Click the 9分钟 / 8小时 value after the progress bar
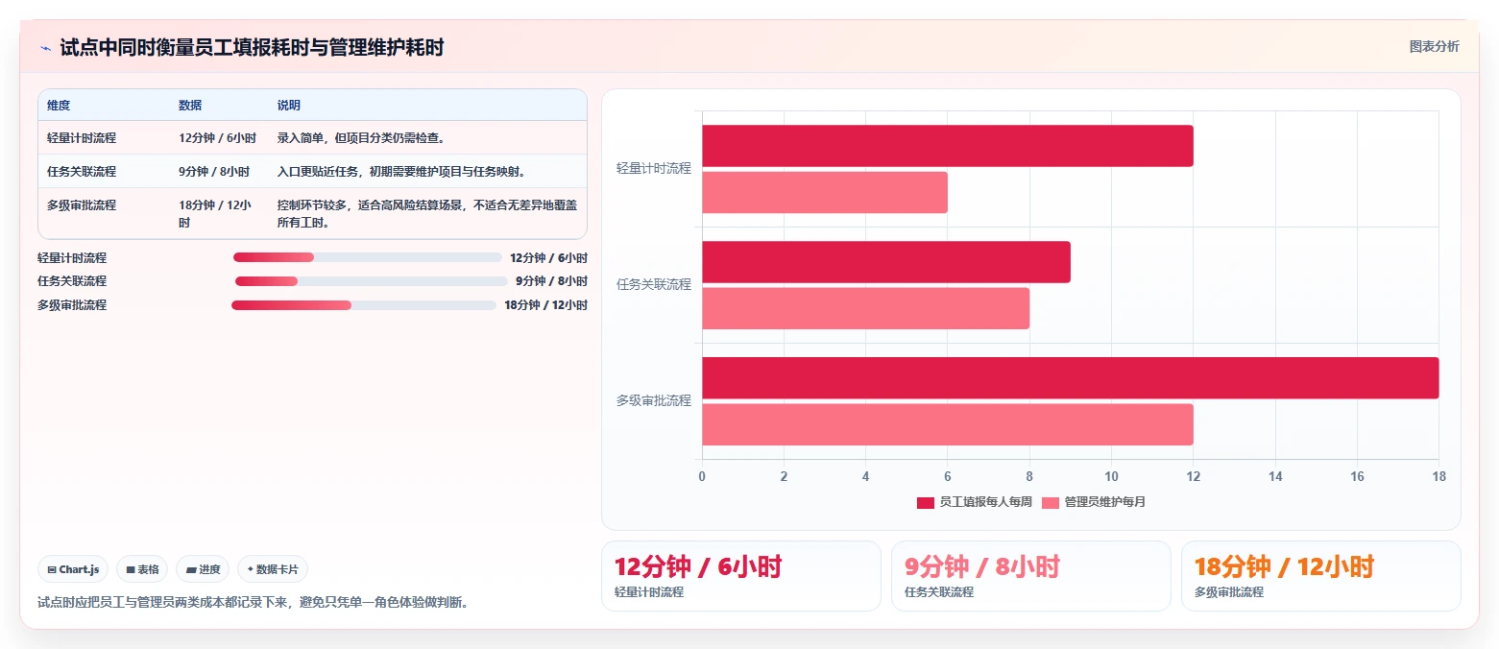 pyautogui.click(x=551, y=281)
